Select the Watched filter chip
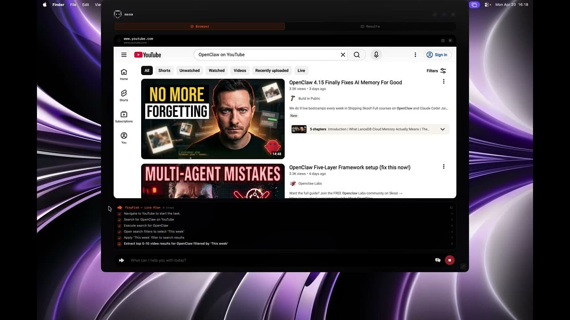The height and width of the screenshot is (320, 570). pos(217,70)
